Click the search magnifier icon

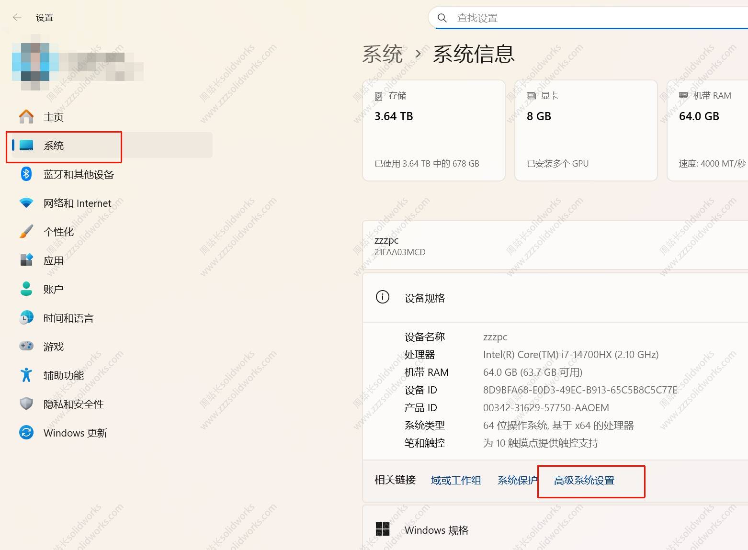(x=442, y=18)
